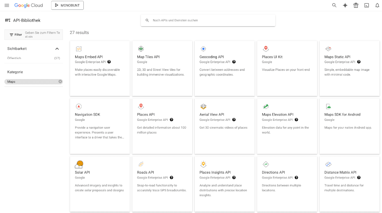Open the Places Insights API title
Screen dimensions: 382x213
[x=215, y=172]
